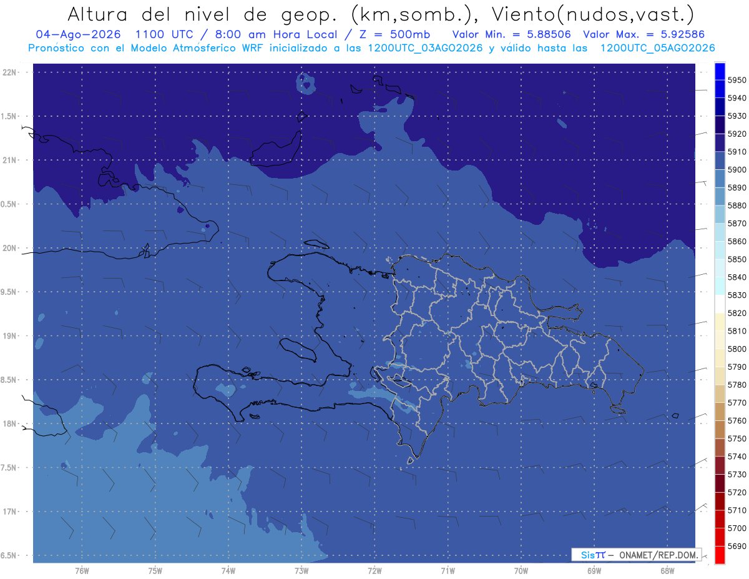This screenshot has width=749, height=579.
Task: Click the 17N latitude label
Action: coord(9,512)
